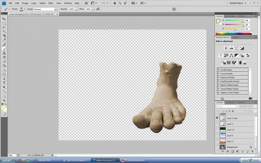The width and height of the screenshot is (261, 163).
Task: Show the Layer 5 layer
Action: (217, 136)
